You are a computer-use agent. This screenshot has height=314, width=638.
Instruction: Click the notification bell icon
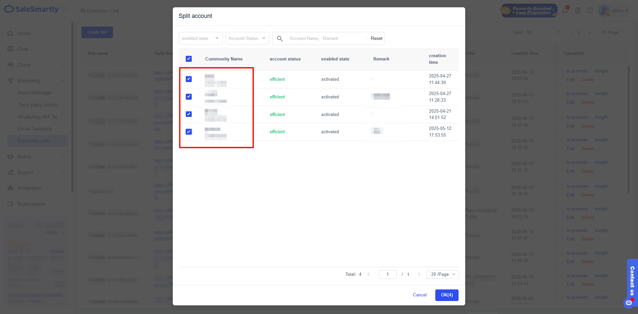(565, 11)
